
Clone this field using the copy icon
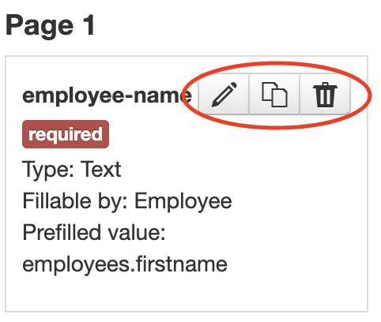pyautogui.click(x=274, y=94)
